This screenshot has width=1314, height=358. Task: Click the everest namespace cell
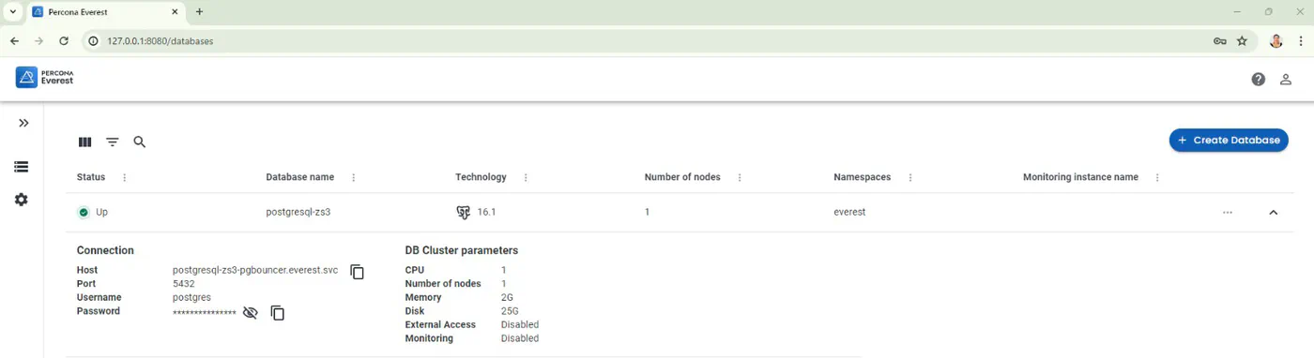(x=849, y=213)
